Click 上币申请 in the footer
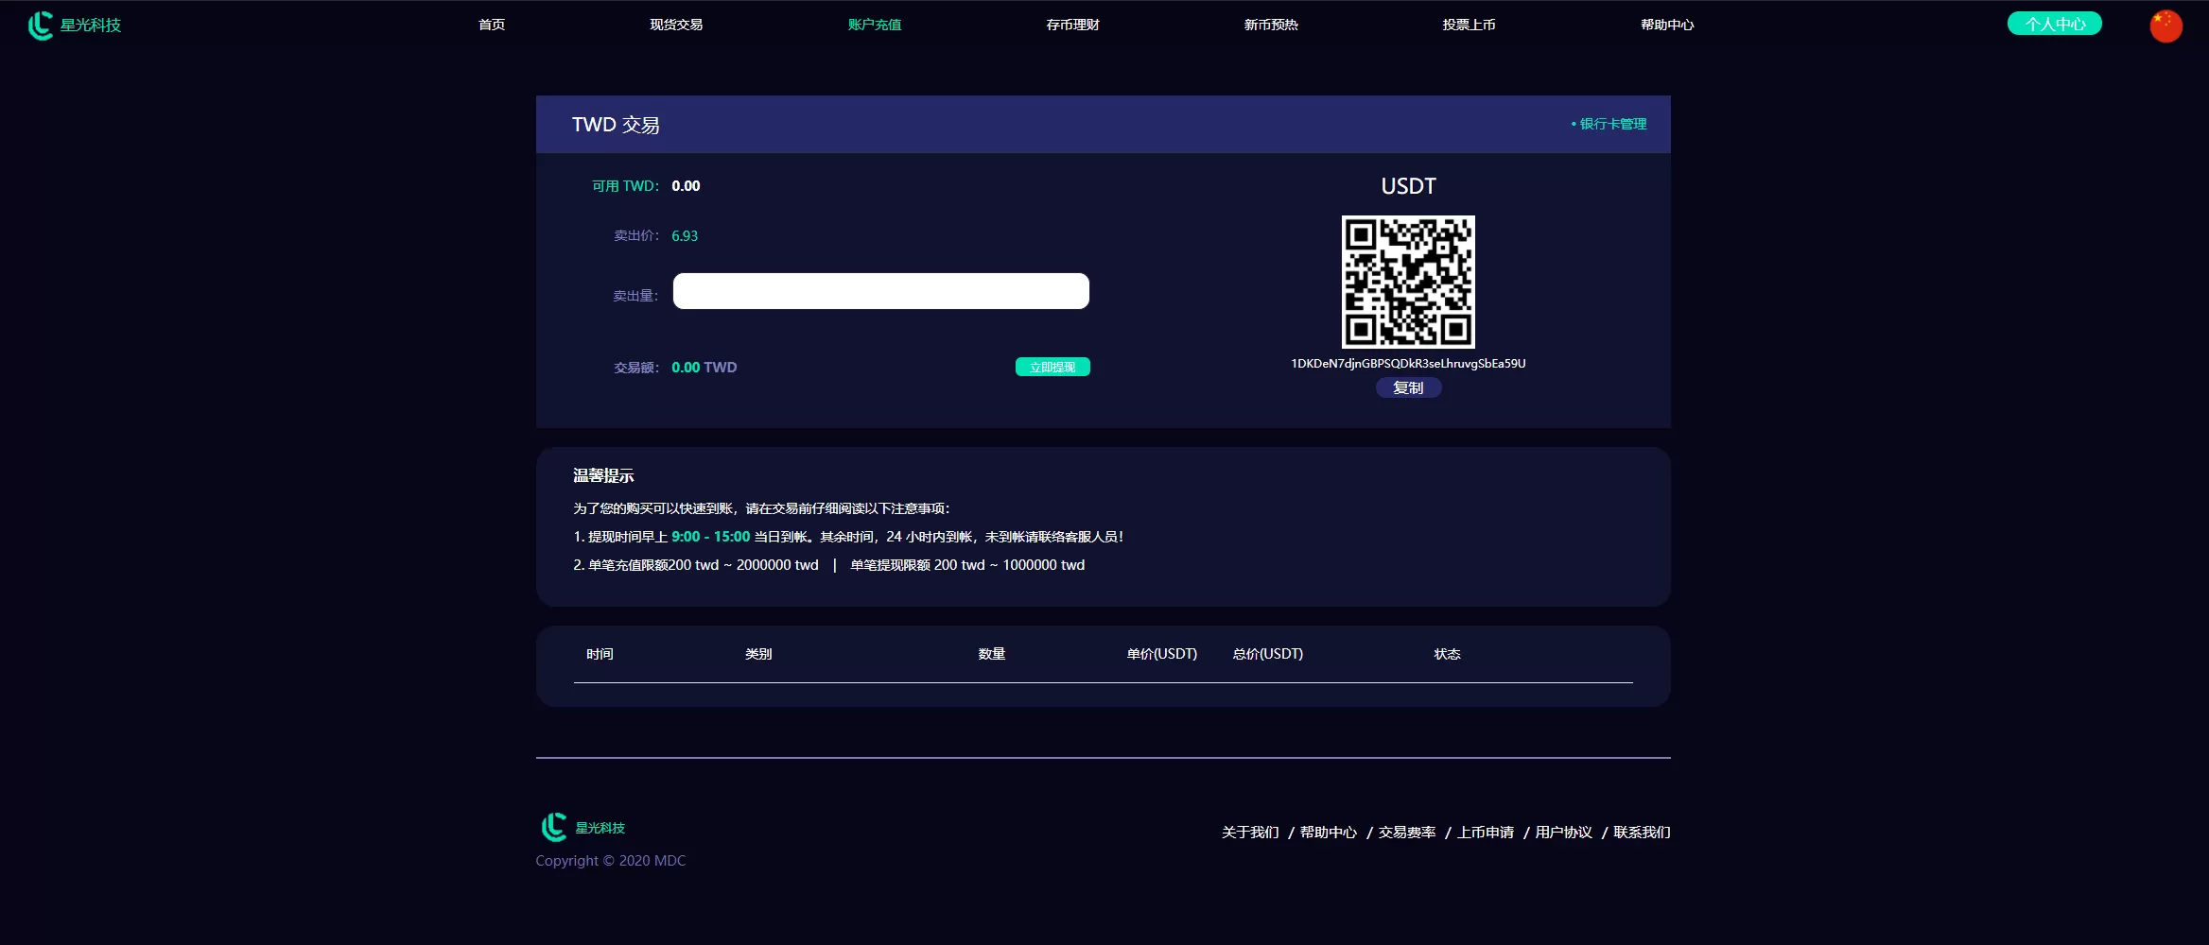 point(1486,833)
